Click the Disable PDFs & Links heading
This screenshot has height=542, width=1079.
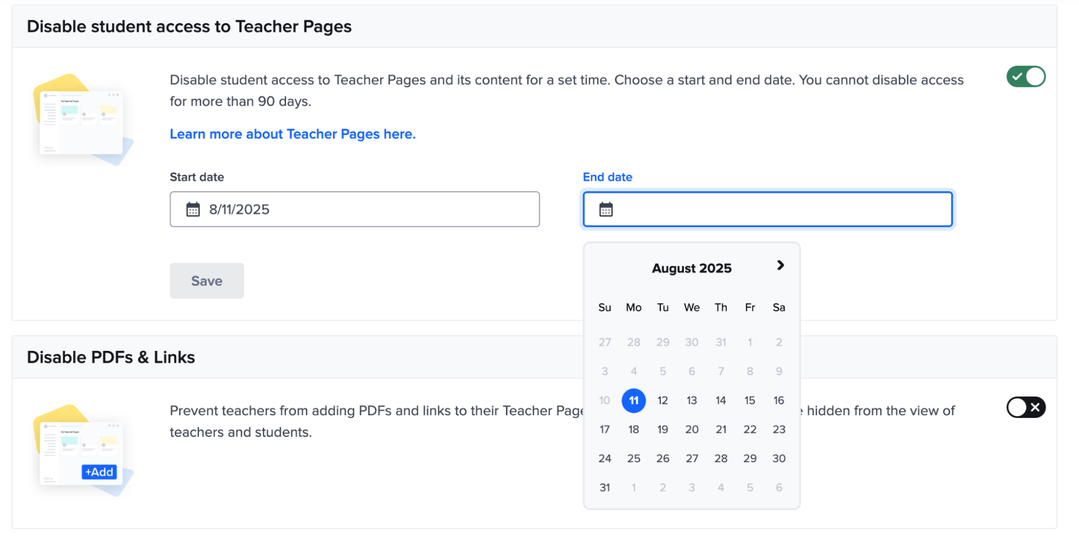(x=111, y=357)
